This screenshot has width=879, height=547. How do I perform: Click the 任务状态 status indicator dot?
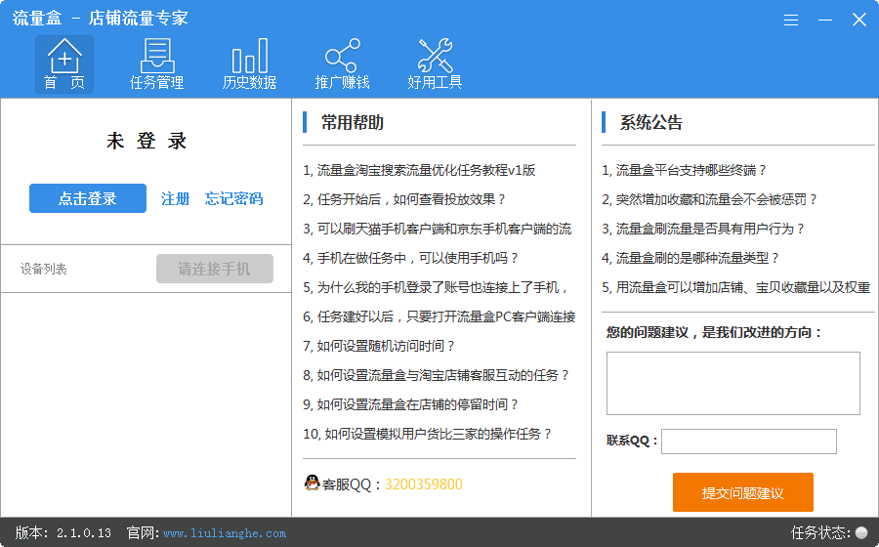[860, 532]
